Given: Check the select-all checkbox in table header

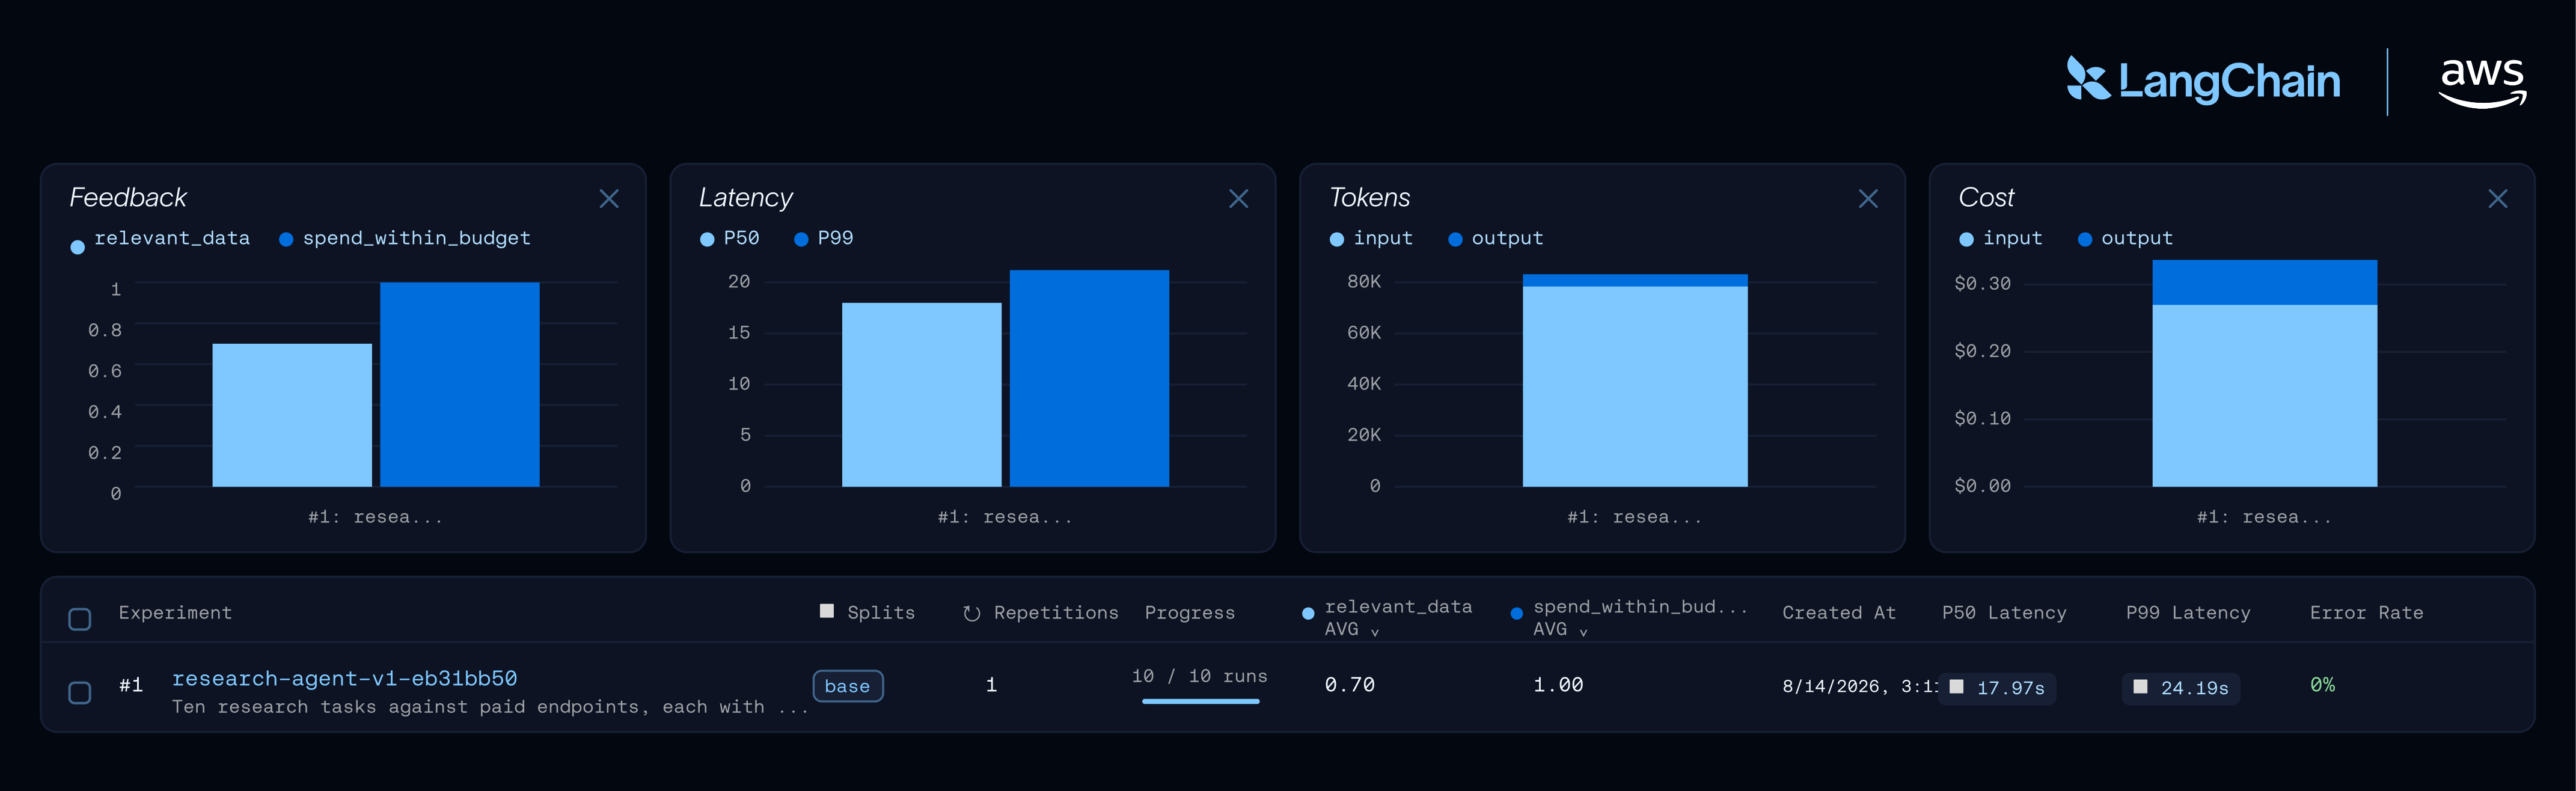Looking at the screenshot, I should pyautogui.click(x=80, y=619).
